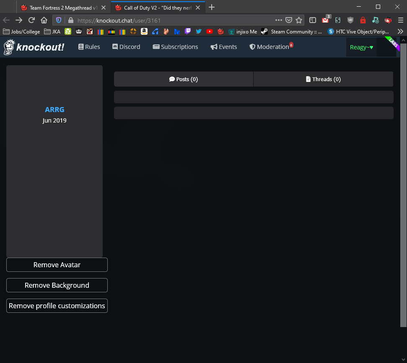Open the music note extension
407x363 pixels.
(x=375, y=20)
